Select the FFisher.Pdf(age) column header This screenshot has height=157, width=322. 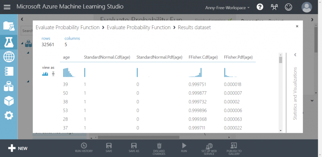click(238, 57)
